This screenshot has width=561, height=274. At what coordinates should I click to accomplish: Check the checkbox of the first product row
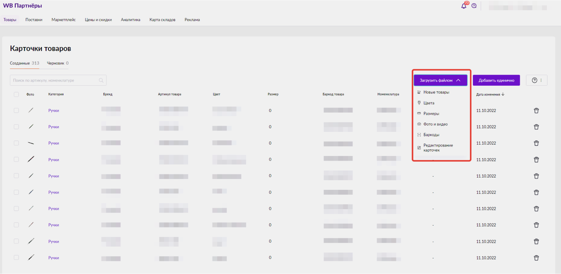[x=16, y=110]
